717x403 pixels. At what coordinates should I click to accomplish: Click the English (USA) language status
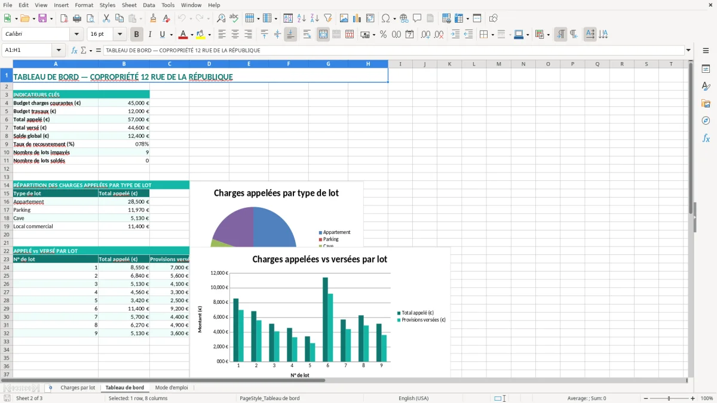[x=413, y=398]
